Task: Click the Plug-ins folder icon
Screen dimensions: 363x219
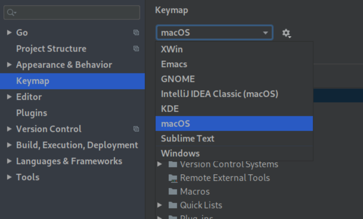Action: [x=173, y=217]
